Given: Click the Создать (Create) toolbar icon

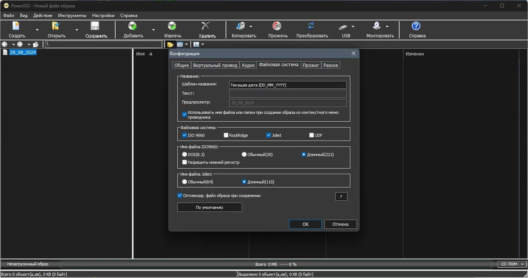Looking at the screenshot, I should [x=17, y=26].
